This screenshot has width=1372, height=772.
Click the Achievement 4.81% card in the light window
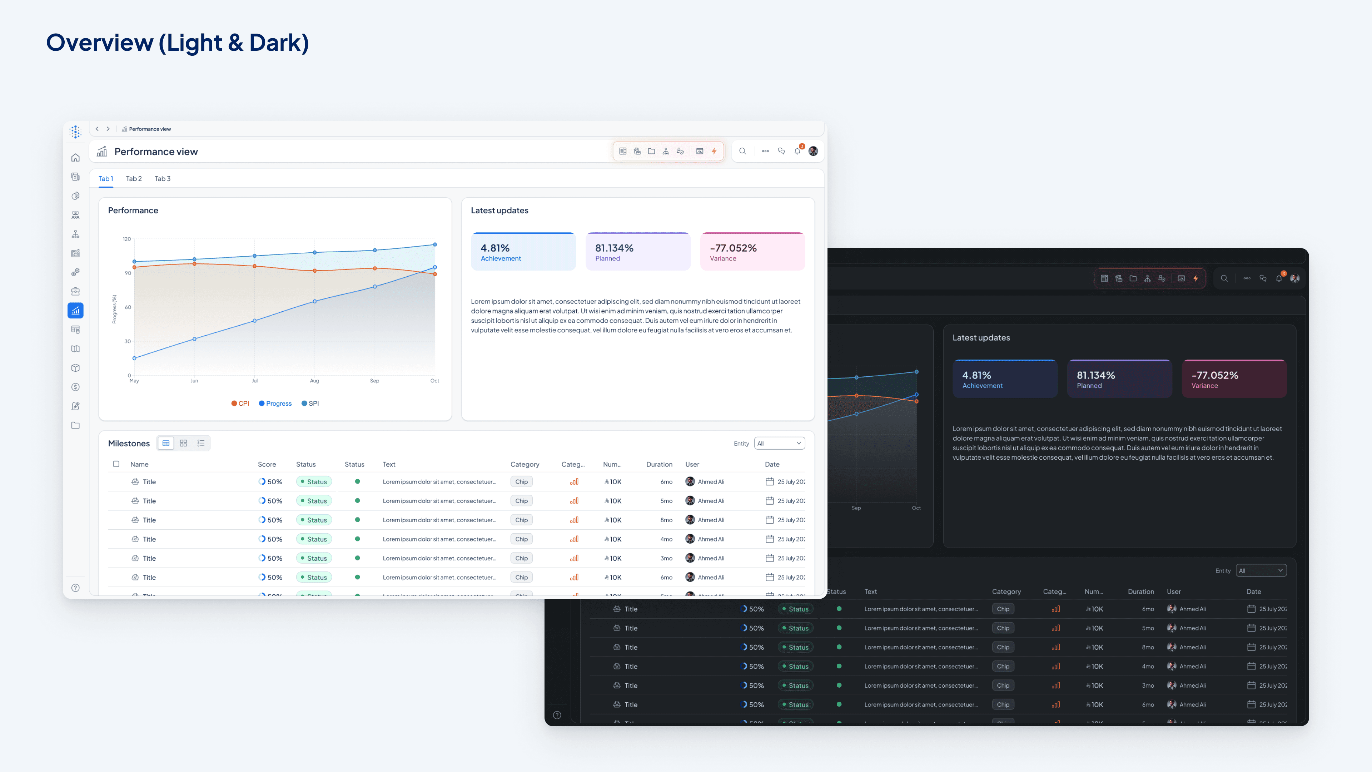(x=523, y=252)
